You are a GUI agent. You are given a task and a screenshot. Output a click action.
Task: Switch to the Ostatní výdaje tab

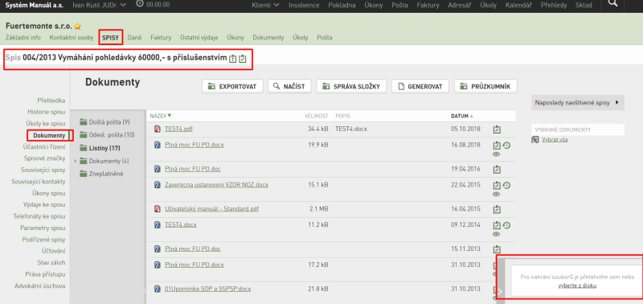pos(199,37)
